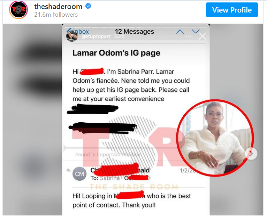This screenshot has height=221, width=267.
Task: Close the story with X icon
Action: pyautogui.click(x=203, y=36)
